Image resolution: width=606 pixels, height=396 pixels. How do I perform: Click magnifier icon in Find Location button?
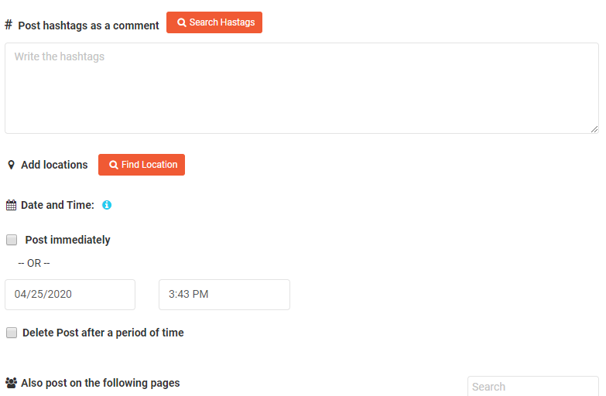113,165
